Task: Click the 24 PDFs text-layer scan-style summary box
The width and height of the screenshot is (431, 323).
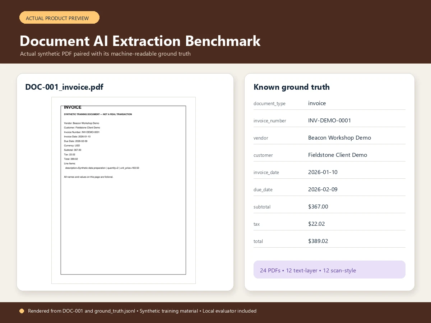Action: click(329, 270)
